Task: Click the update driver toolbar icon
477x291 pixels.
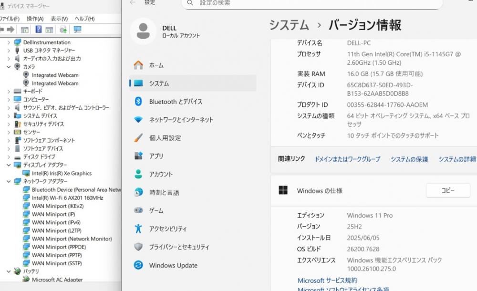Action: tap(63, 30)
